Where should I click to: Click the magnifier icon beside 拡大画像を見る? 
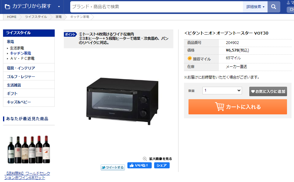coord(145,159)
